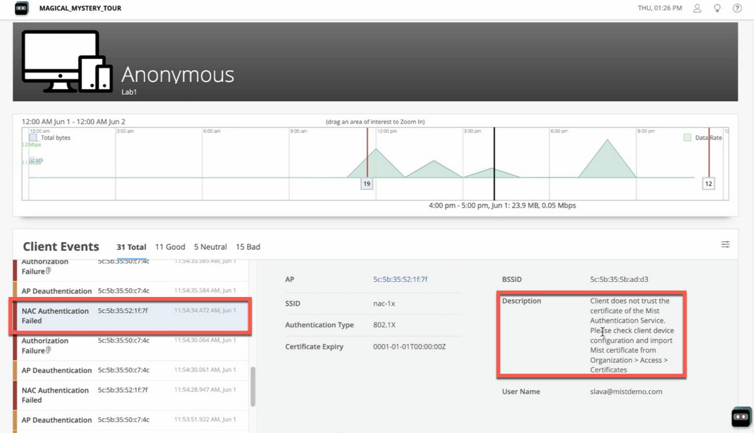Toggle the Data Rate legend checkbox
The image size is (754, 433).
tap(688, 136)
